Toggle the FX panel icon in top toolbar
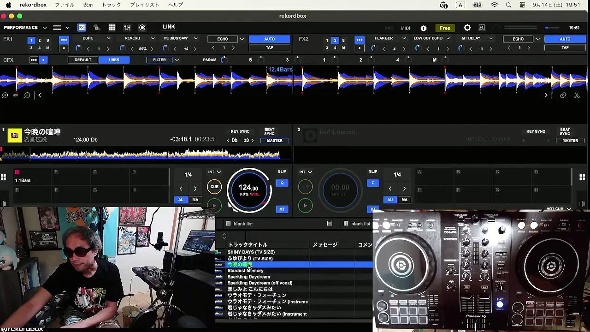This screenshot has height=332, width=590. [x=82, y=28]
